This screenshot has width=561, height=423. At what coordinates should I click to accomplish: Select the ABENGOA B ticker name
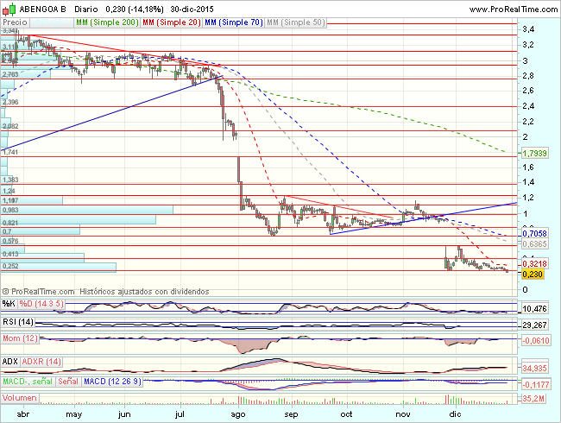point(42,9)
